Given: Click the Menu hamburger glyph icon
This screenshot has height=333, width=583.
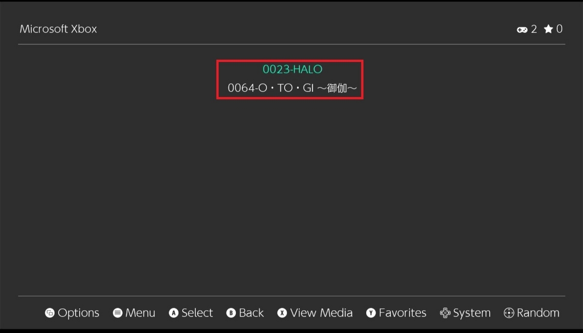Looking at the screenshot, I should coord(118,313).
